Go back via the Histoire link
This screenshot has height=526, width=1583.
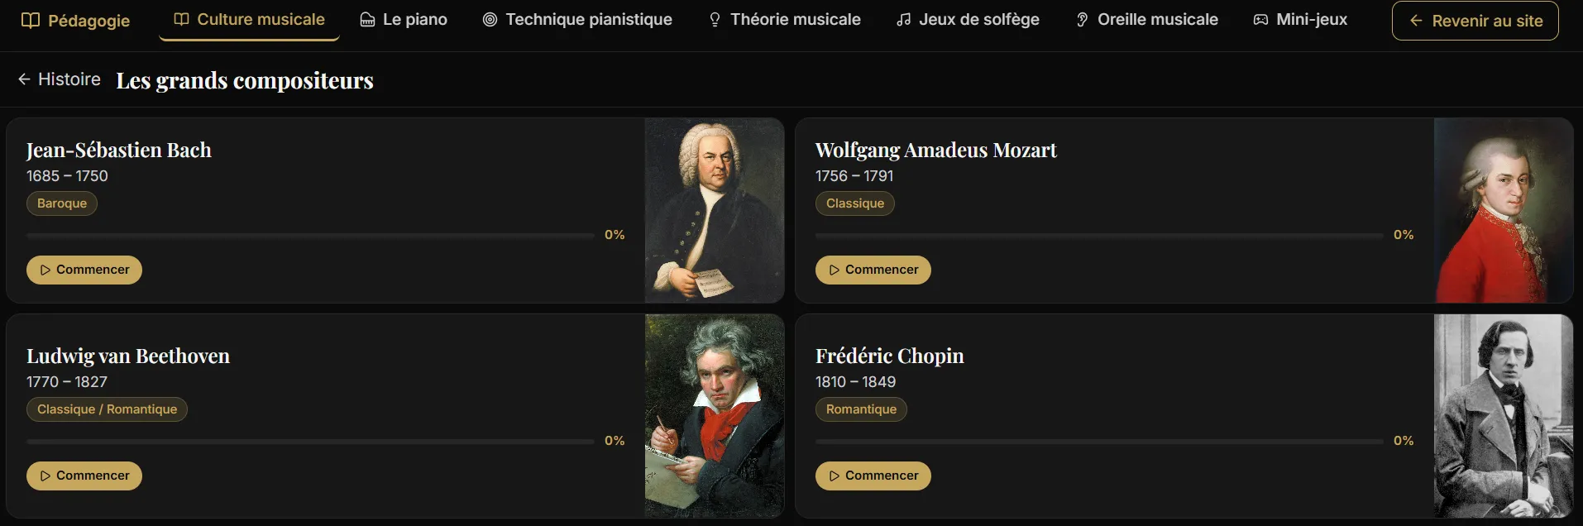click(x=69, y=79)
